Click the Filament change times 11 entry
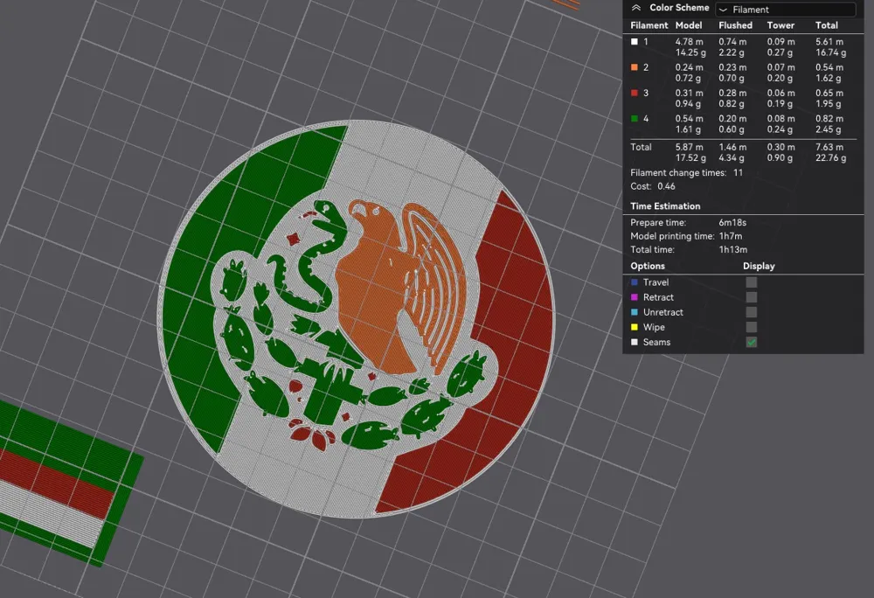 [x=686, y=173]
